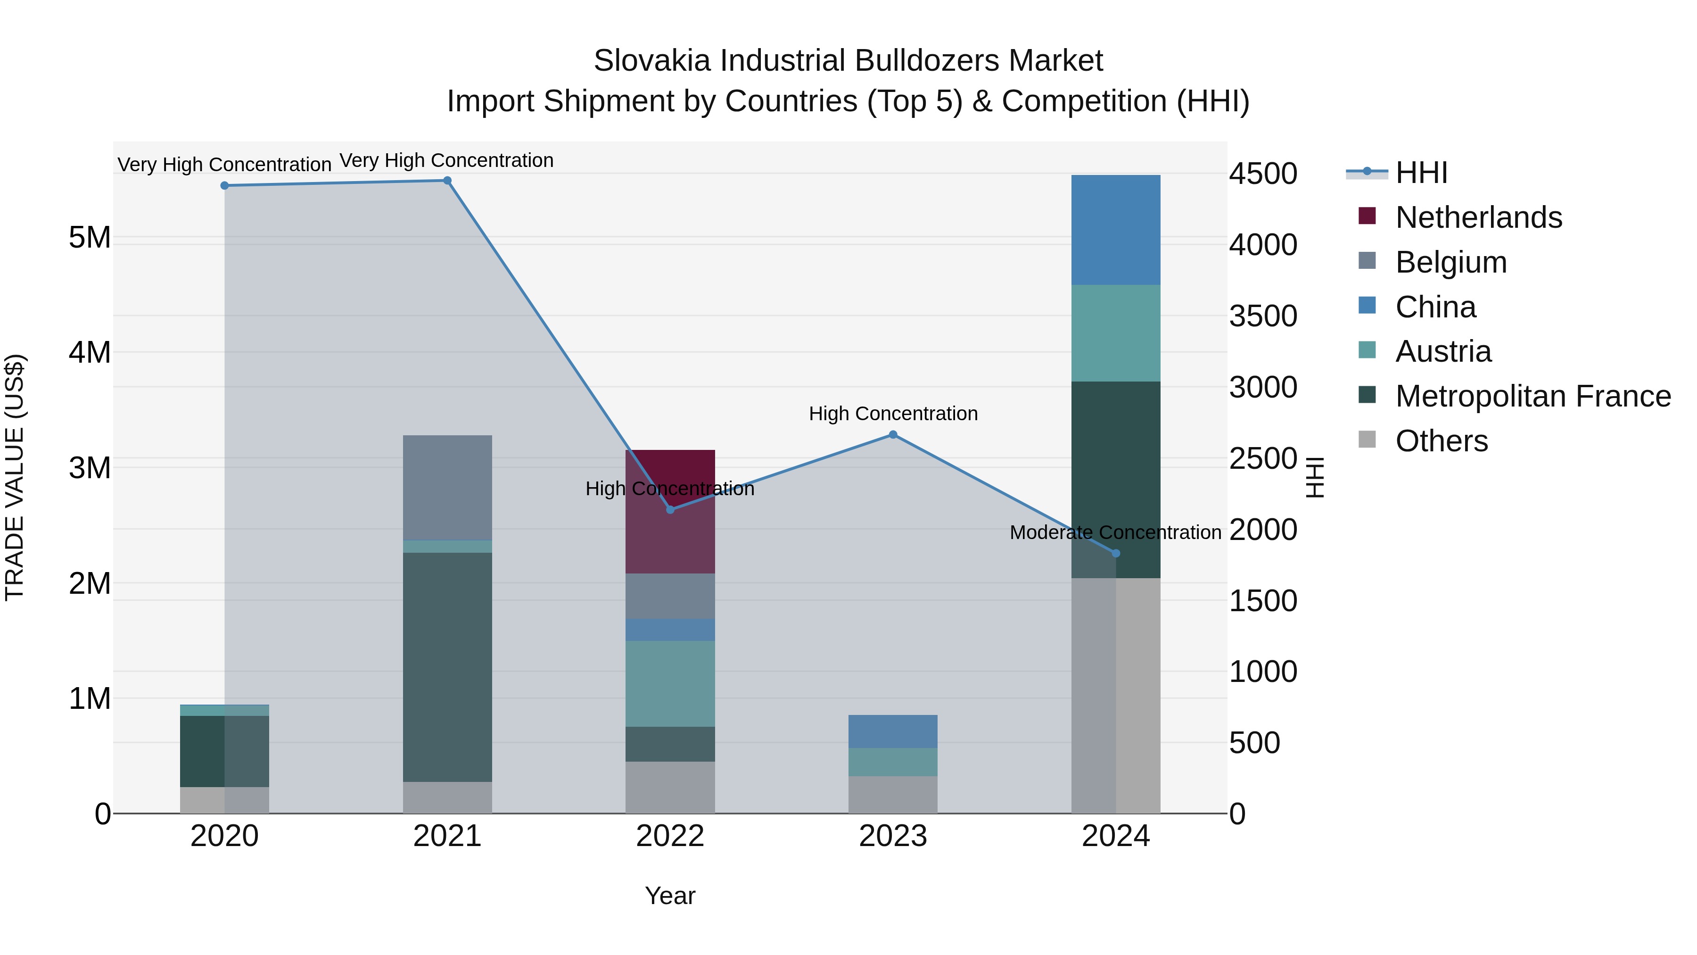Click the Austria teal color swatch

coord(1367,349)
